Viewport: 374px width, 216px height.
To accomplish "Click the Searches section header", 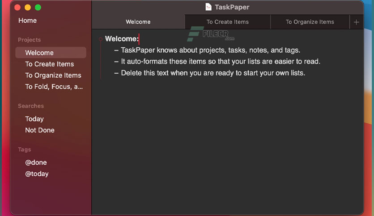I will [x=31, y=106].
